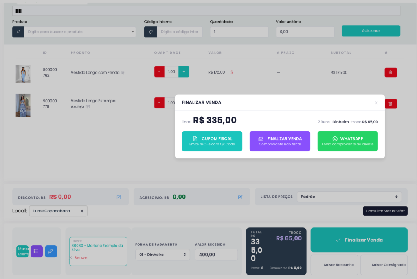Click the ID text 900000 778
The width and height of the screenshot is (417, 279).
click(50, 104)
